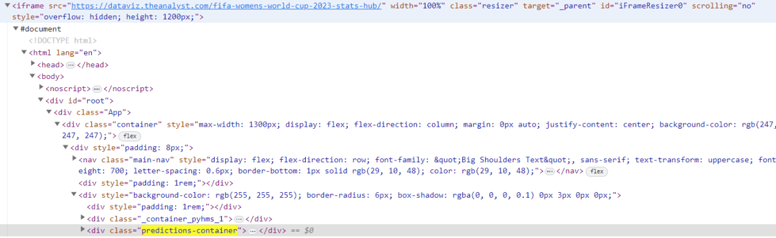
Task: Collapse the body element
Action: tap(32, 76)
